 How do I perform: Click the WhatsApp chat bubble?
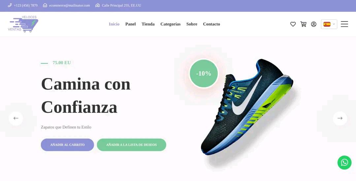coord(344,163)
